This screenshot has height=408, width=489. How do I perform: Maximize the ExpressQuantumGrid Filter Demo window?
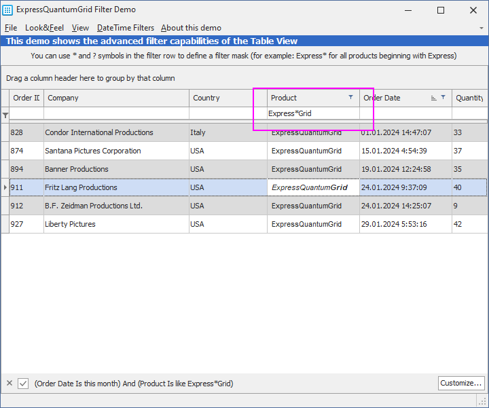pos(441,10)
